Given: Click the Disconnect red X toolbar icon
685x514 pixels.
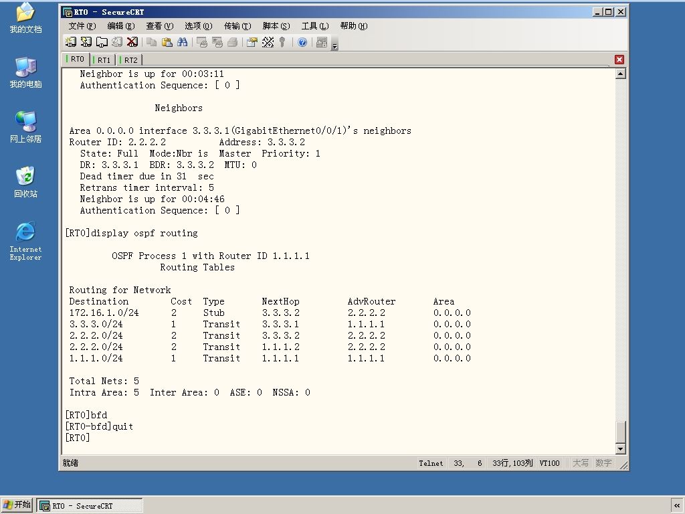Looking at the screenshot, I should 132,42.
